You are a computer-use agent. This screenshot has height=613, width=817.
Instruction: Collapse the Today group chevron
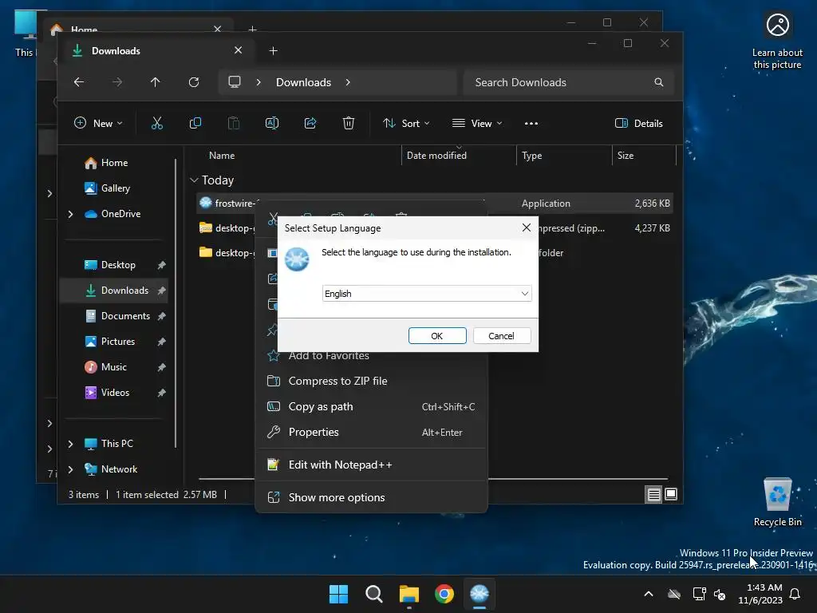click(x=194, y=180)
